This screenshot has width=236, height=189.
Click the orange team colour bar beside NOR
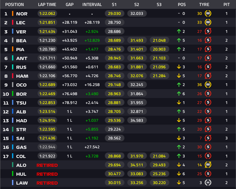tap(13, 13)
